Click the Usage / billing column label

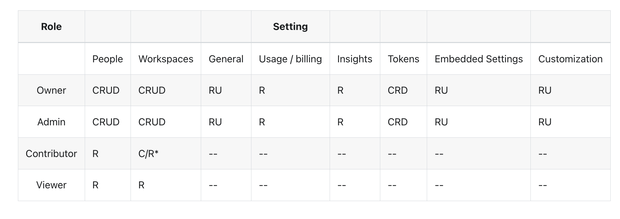click(290, 59)
